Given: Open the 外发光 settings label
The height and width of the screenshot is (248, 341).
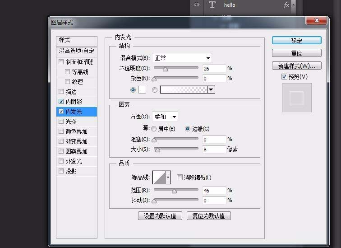Looking at the screenshot, I should (74, 161).
